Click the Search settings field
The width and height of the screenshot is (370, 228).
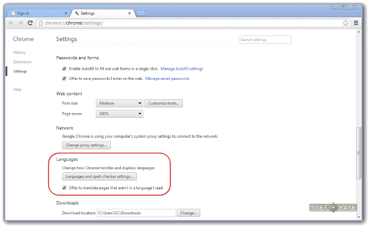(265, 40)
